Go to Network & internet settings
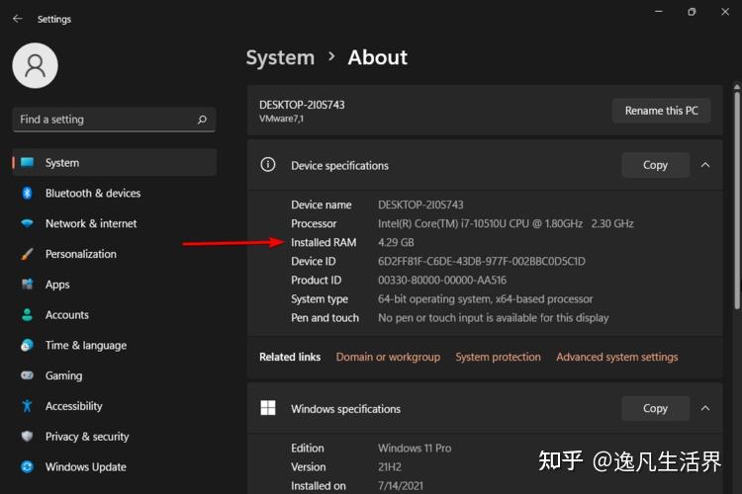 tap(115, 223)
